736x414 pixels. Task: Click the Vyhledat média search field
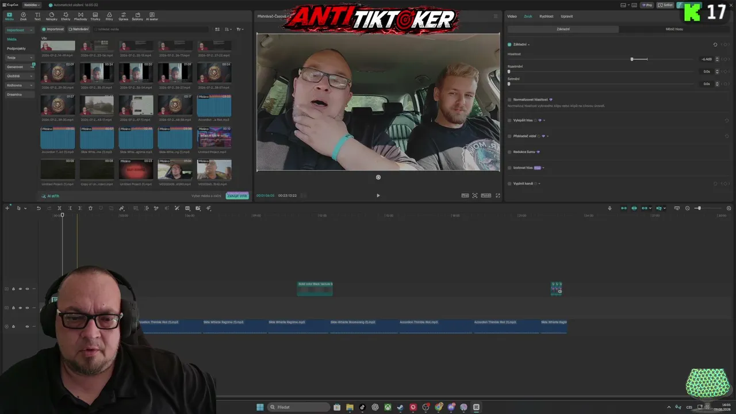click(x=152, y=29)
